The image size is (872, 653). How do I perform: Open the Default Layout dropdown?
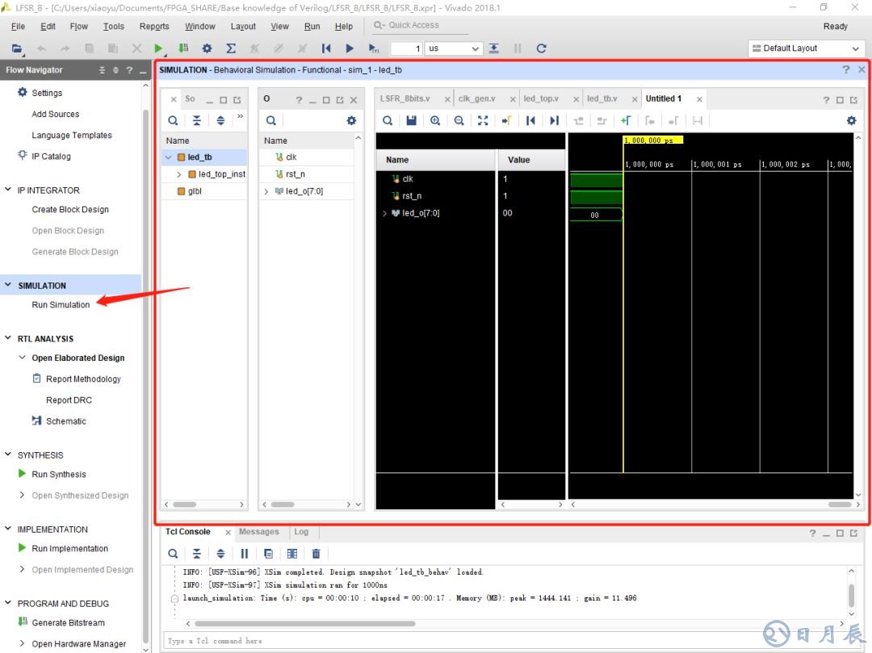[807, 48]
